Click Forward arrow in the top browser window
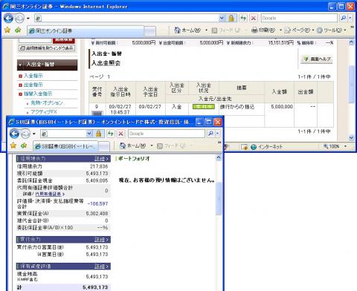The image size is (357, 291). (x=20, y=18)
